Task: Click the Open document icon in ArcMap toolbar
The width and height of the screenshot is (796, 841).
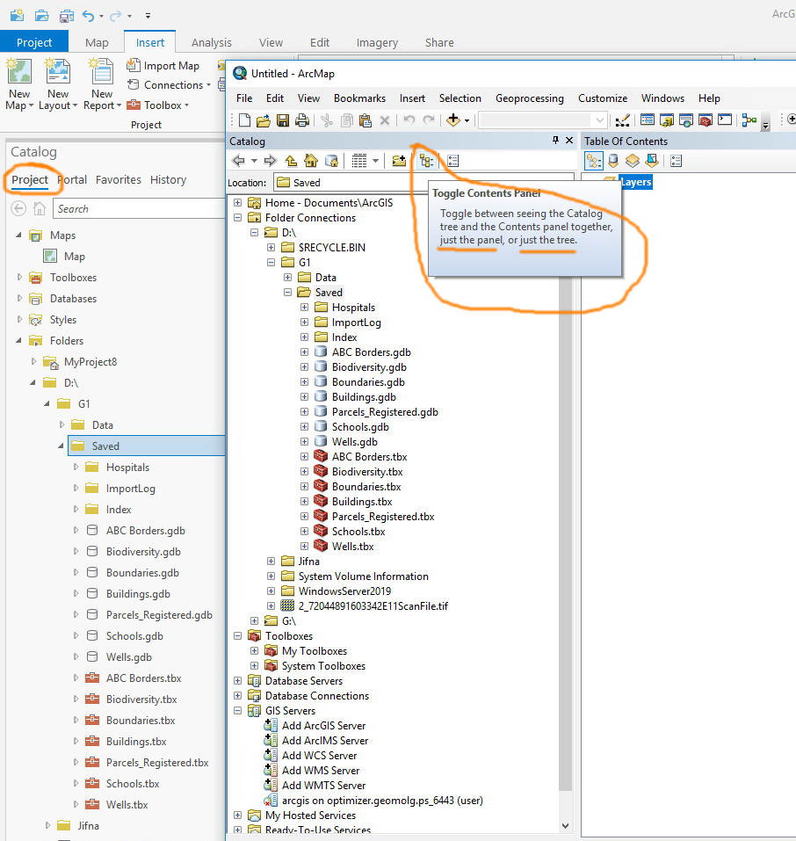Action: coord(264,120)
